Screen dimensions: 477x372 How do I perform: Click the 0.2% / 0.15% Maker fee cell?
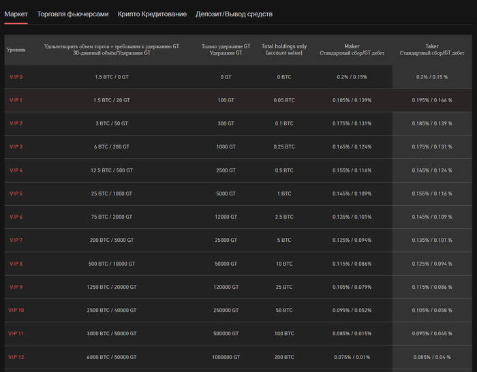[352, 77]
